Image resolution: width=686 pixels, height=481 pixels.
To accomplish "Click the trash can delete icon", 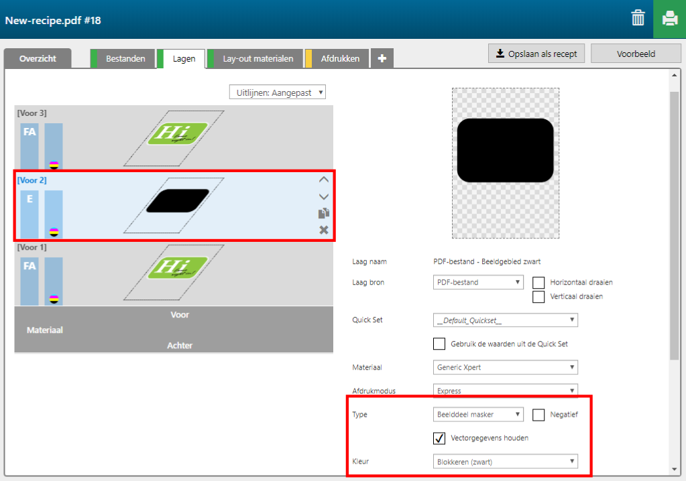I will (x=638, y=19).
